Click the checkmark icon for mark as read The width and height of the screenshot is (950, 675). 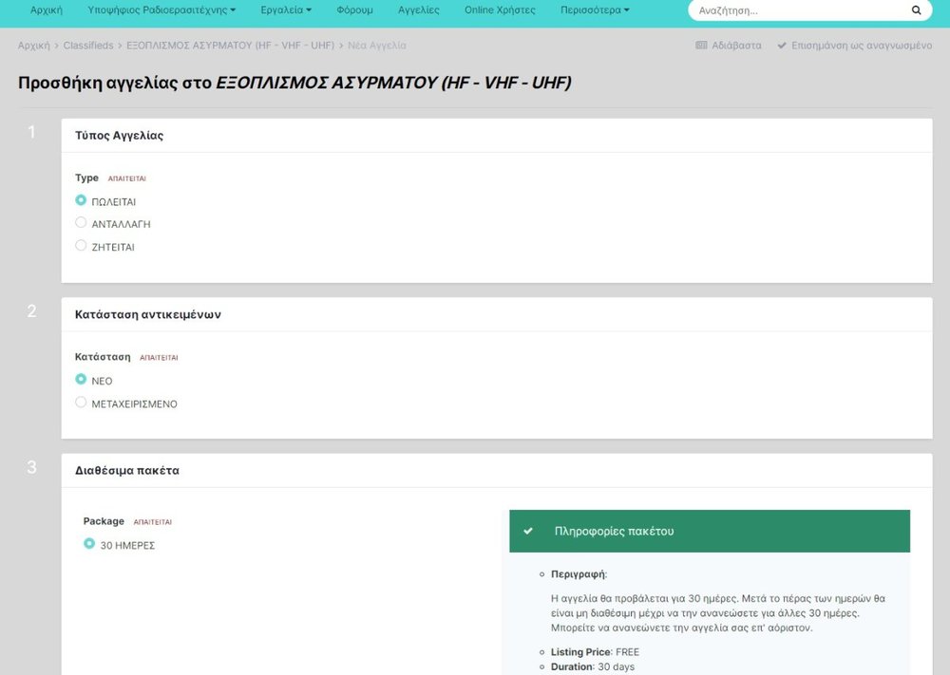(x=782, y=46)
